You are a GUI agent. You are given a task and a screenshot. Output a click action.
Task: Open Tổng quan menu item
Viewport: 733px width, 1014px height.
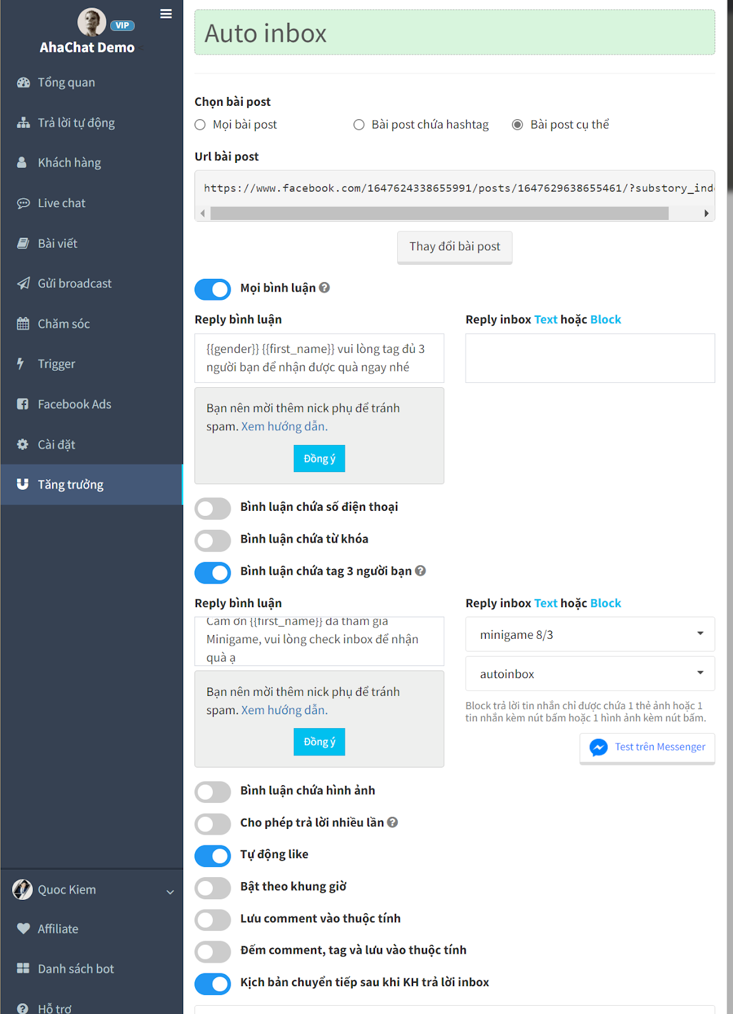[91, 82]
